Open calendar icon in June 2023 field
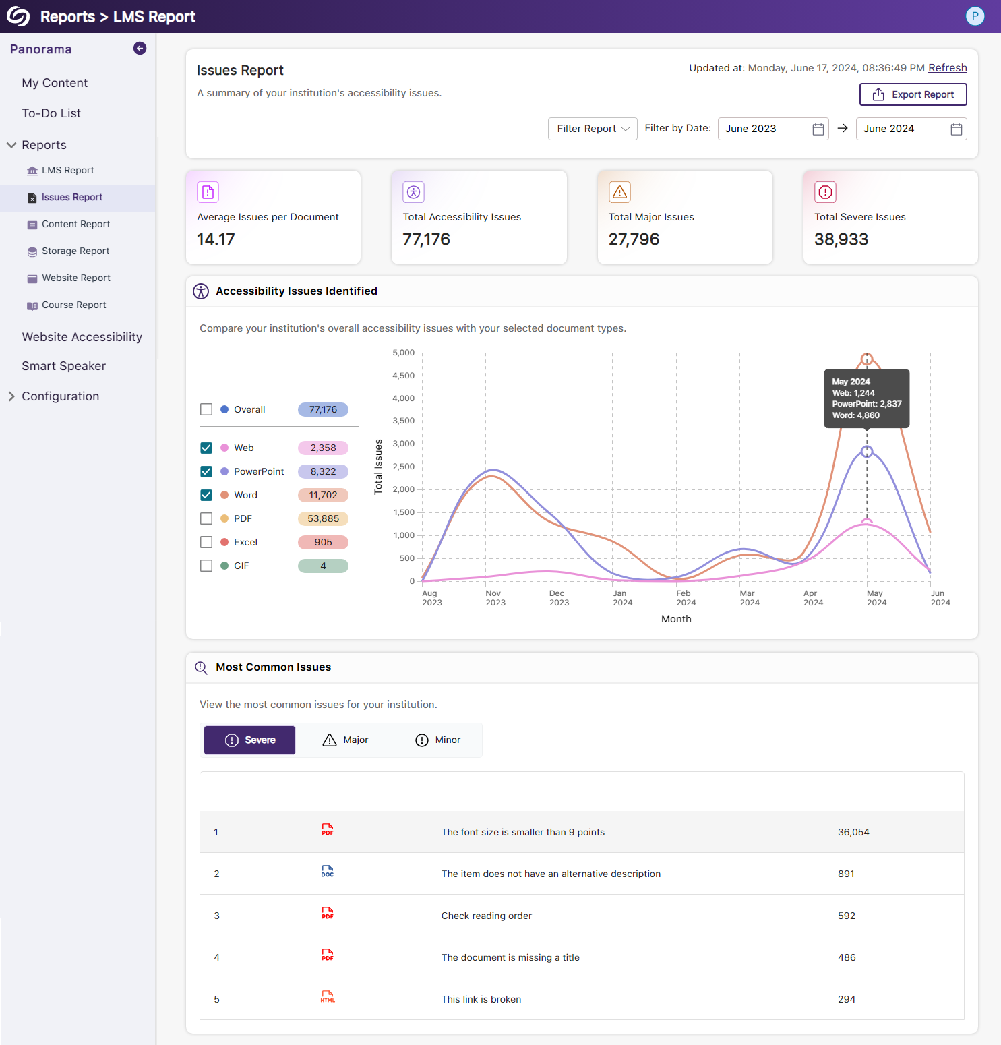The image size is (1001, 1045). click(x=818, y=129)
